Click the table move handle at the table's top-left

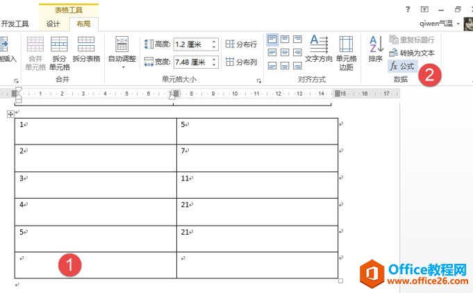point(10,114)
